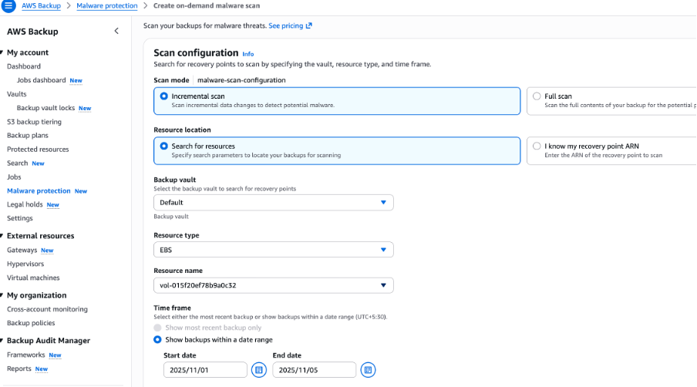Select Show most recent backup only
This screenshot has width=697, height=387.
pos(157,328)
